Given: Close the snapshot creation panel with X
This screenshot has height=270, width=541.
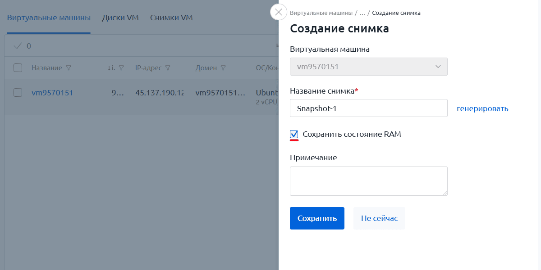Looking at the screenshot, I should pos(279,12).
